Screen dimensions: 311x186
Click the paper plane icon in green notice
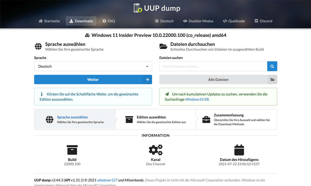pyautogui.click(x=167, y=94)
